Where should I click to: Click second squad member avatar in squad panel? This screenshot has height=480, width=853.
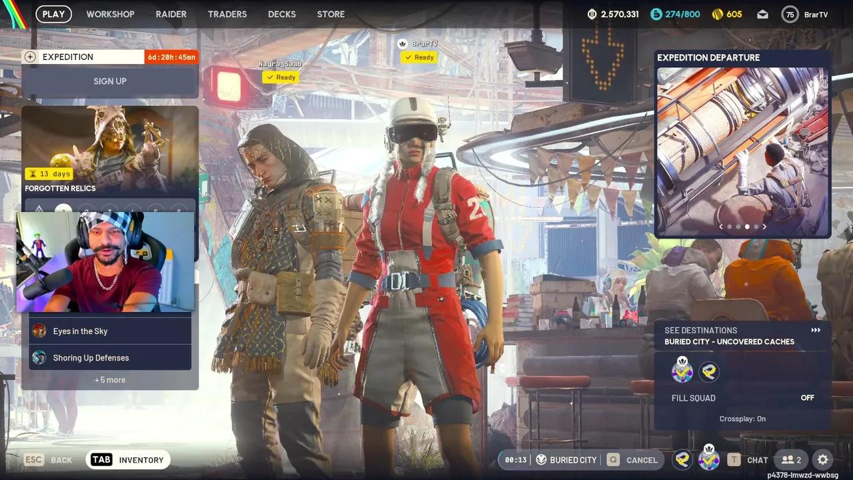709,372
